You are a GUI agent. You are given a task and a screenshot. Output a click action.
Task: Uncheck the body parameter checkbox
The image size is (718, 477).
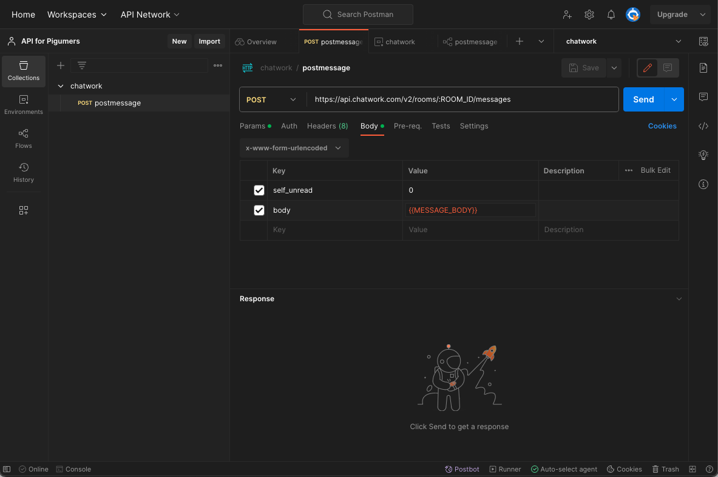259,210
